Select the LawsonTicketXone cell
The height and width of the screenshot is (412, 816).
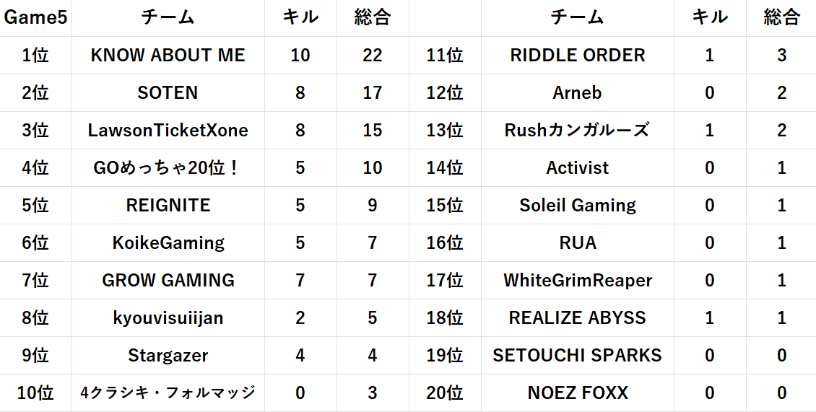168,131
